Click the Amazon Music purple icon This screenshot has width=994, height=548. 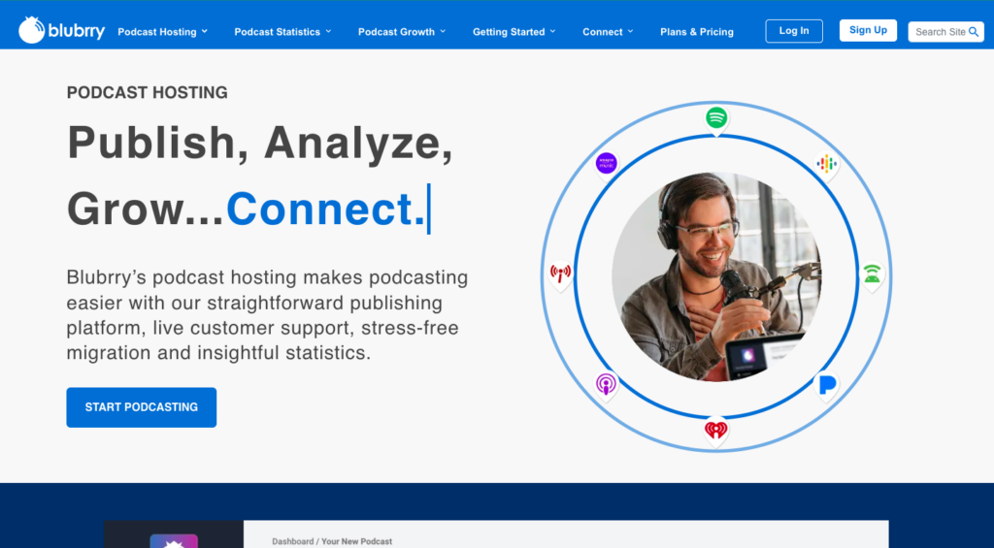(607, 164)
